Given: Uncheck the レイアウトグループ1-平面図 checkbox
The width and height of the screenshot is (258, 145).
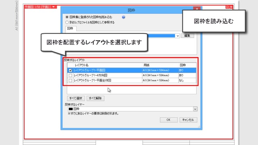Looking at the screenshot, I should pyautogui.click(x=71, y=70).
